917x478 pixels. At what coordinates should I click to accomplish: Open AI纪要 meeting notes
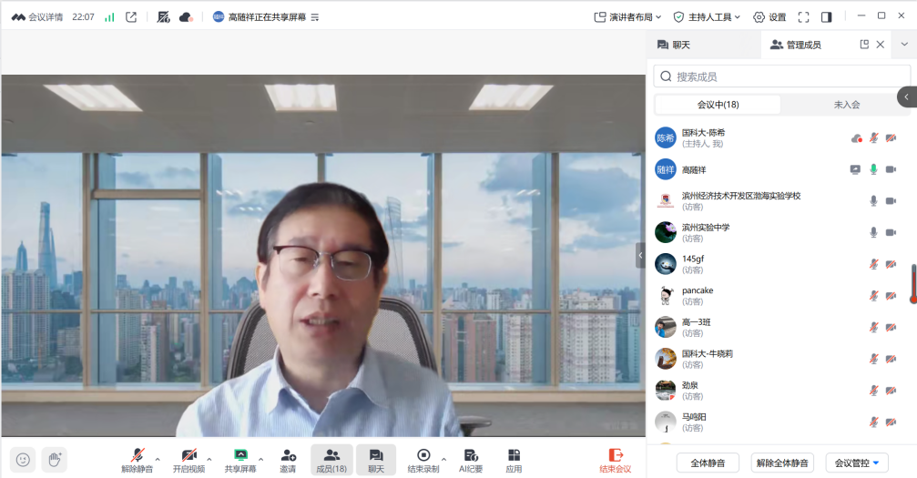[470, 455]
